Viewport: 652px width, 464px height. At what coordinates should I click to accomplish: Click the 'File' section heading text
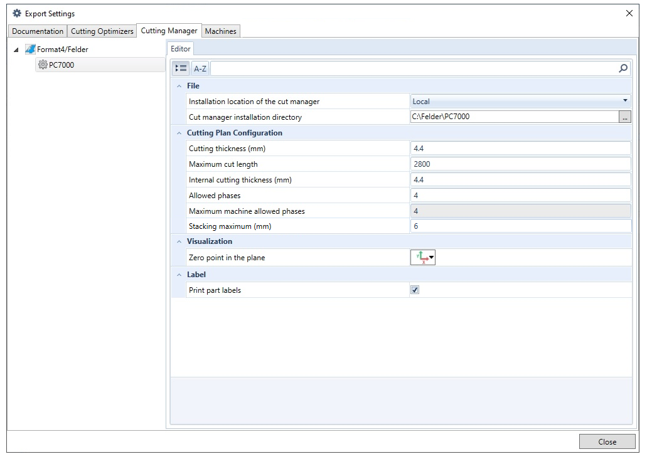coord(193,86)
